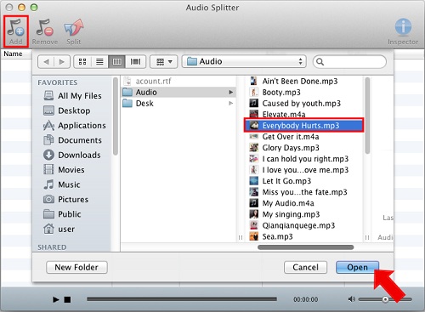Select user home in Favorites sidebar

(59, 229)
